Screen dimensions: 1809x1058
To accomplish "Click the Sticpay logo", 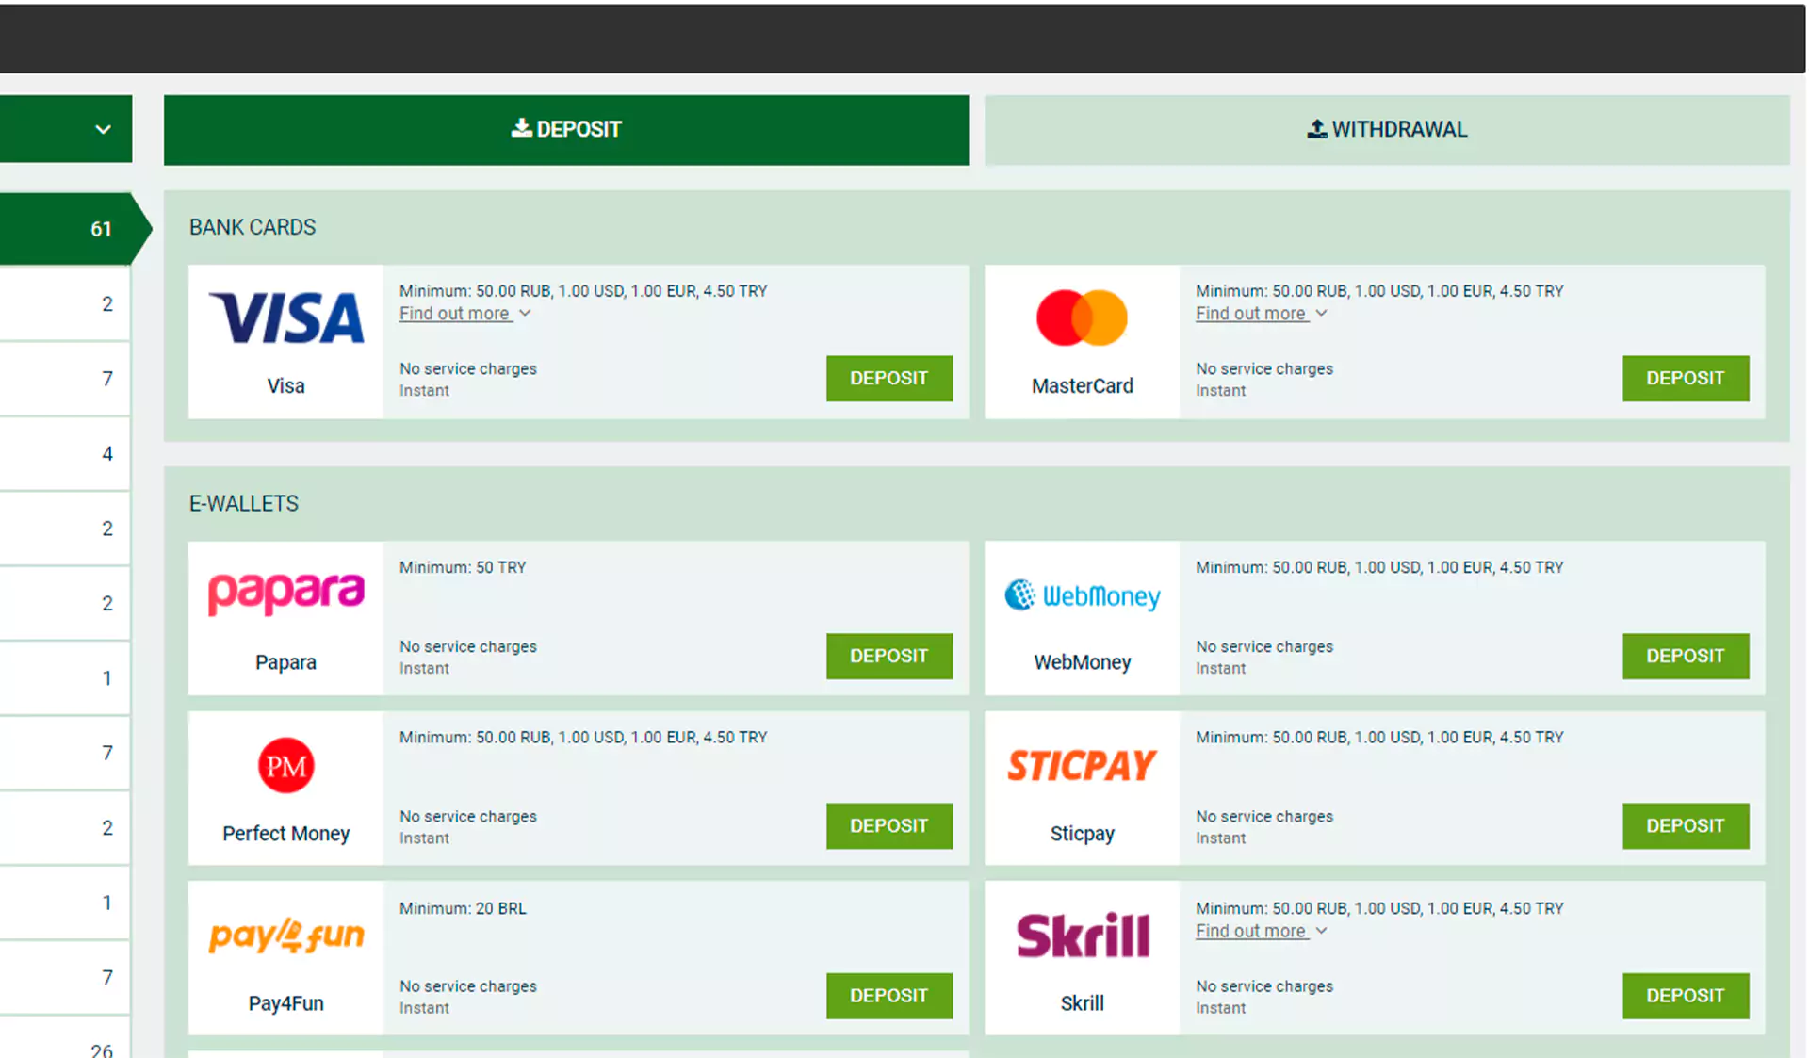I will [1082, 765].
